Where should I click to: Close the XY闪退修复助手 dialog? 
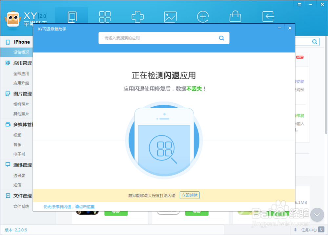[x=290, y=28]
